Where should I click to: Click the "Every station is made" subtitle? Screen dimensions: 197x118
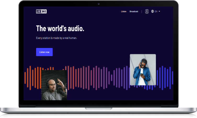point(56,38)
